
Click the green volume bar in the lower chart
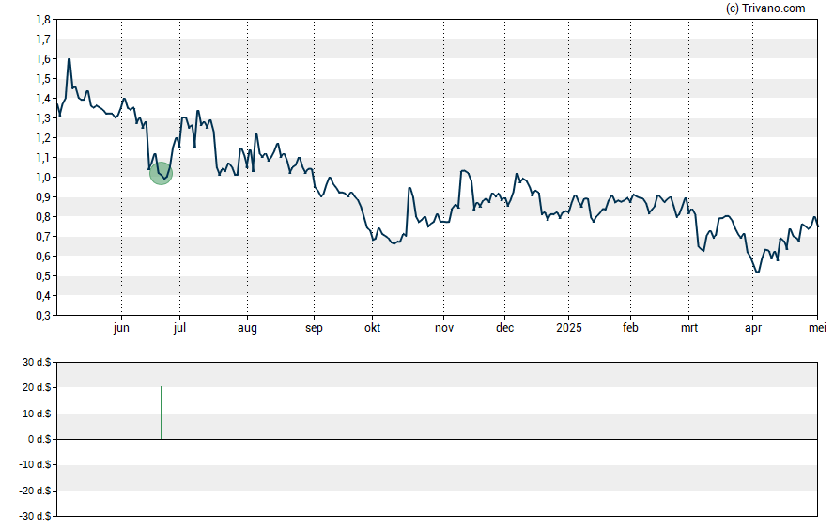[x=162, y=413]
